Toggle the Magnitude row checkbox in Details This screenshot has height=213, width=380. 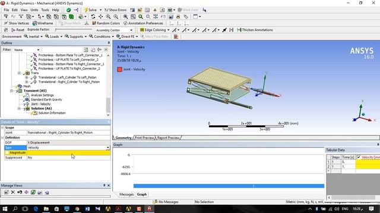pyautogui.click(x=7, y=153)
